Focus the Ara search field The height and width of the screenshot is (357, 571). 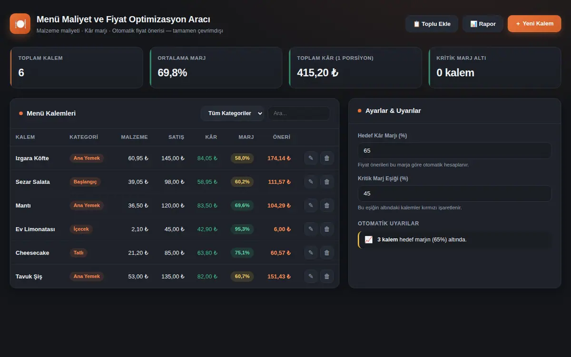coord(299,113)
